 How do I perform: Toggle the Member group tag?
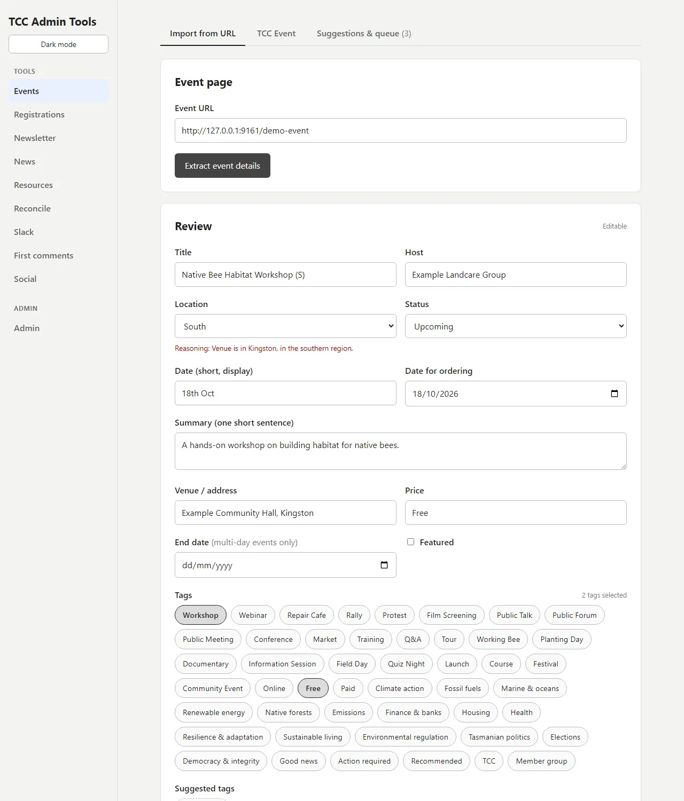(541, 761)
